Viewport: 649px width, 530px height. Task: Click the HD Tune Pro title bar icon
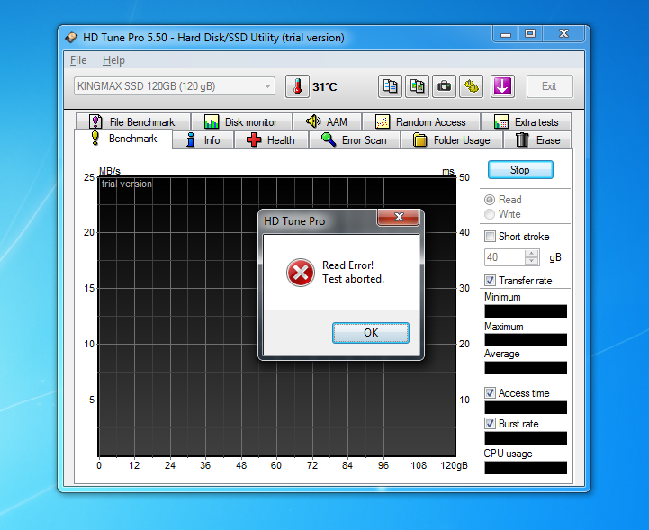pos(71,38)
